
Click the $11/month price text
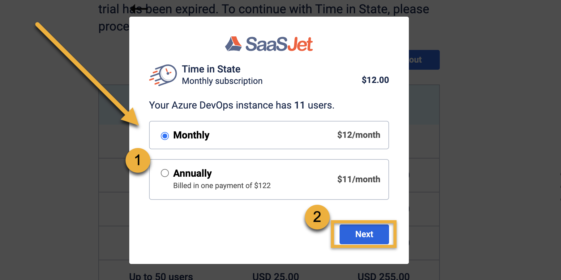click(x=358, y=179)
